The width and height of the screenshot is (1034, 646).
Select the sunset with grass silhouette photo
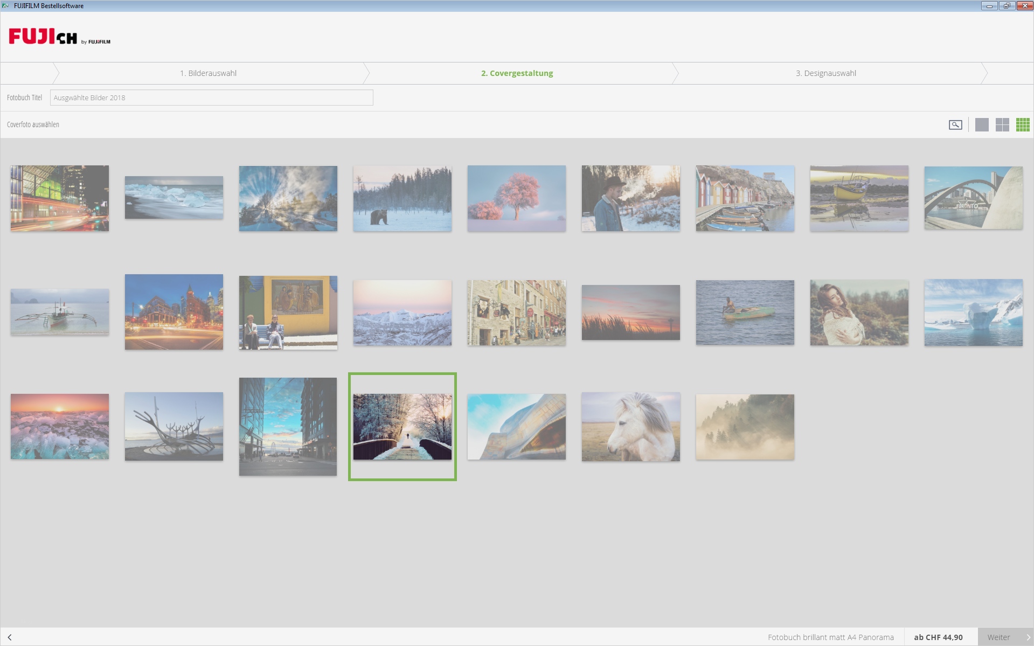tap(631, 312)
